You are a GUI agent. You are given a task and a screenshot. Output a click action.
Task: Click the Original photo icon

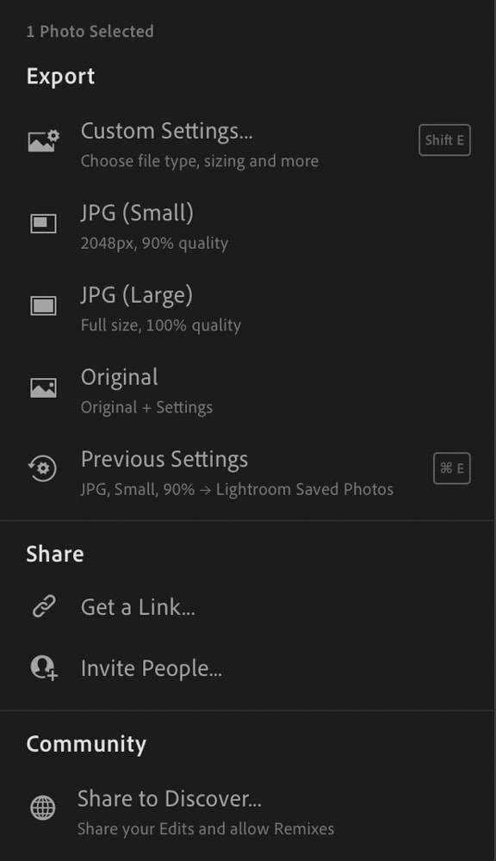point(43,387)
